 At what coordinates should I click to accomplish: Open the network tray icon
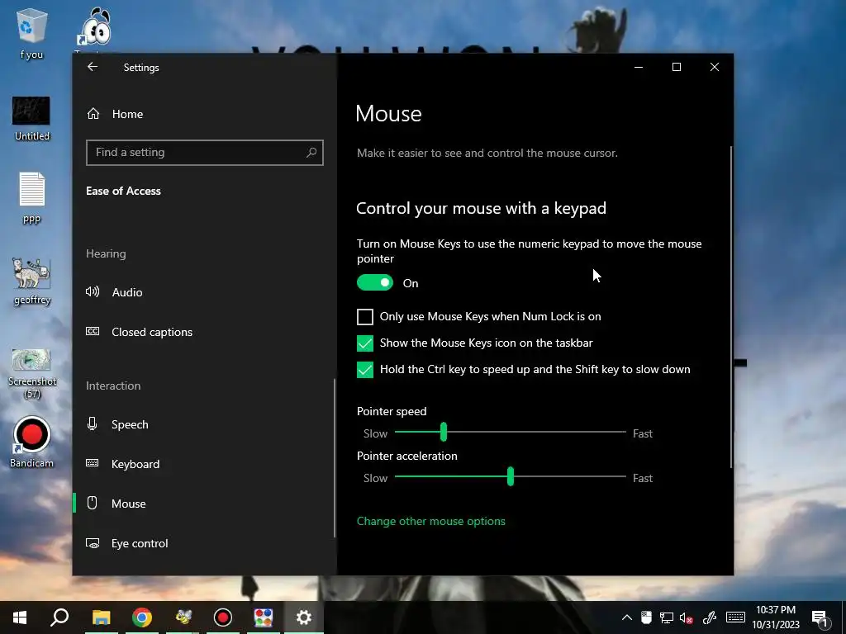tap(667, 617)
